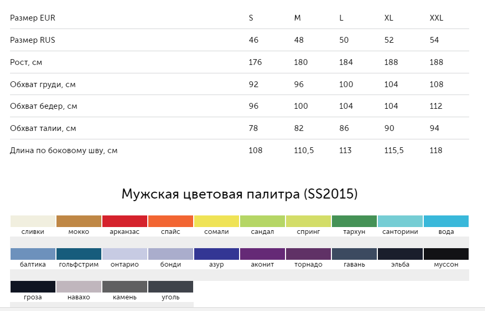Click the L size column header
The width and height of the screenshot is (485, 311).
pos(341,18)
